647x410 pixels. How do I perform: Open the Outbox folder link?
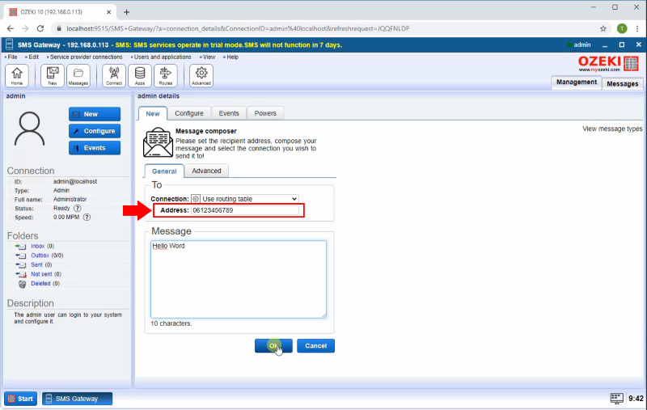[x=40, y=256]
